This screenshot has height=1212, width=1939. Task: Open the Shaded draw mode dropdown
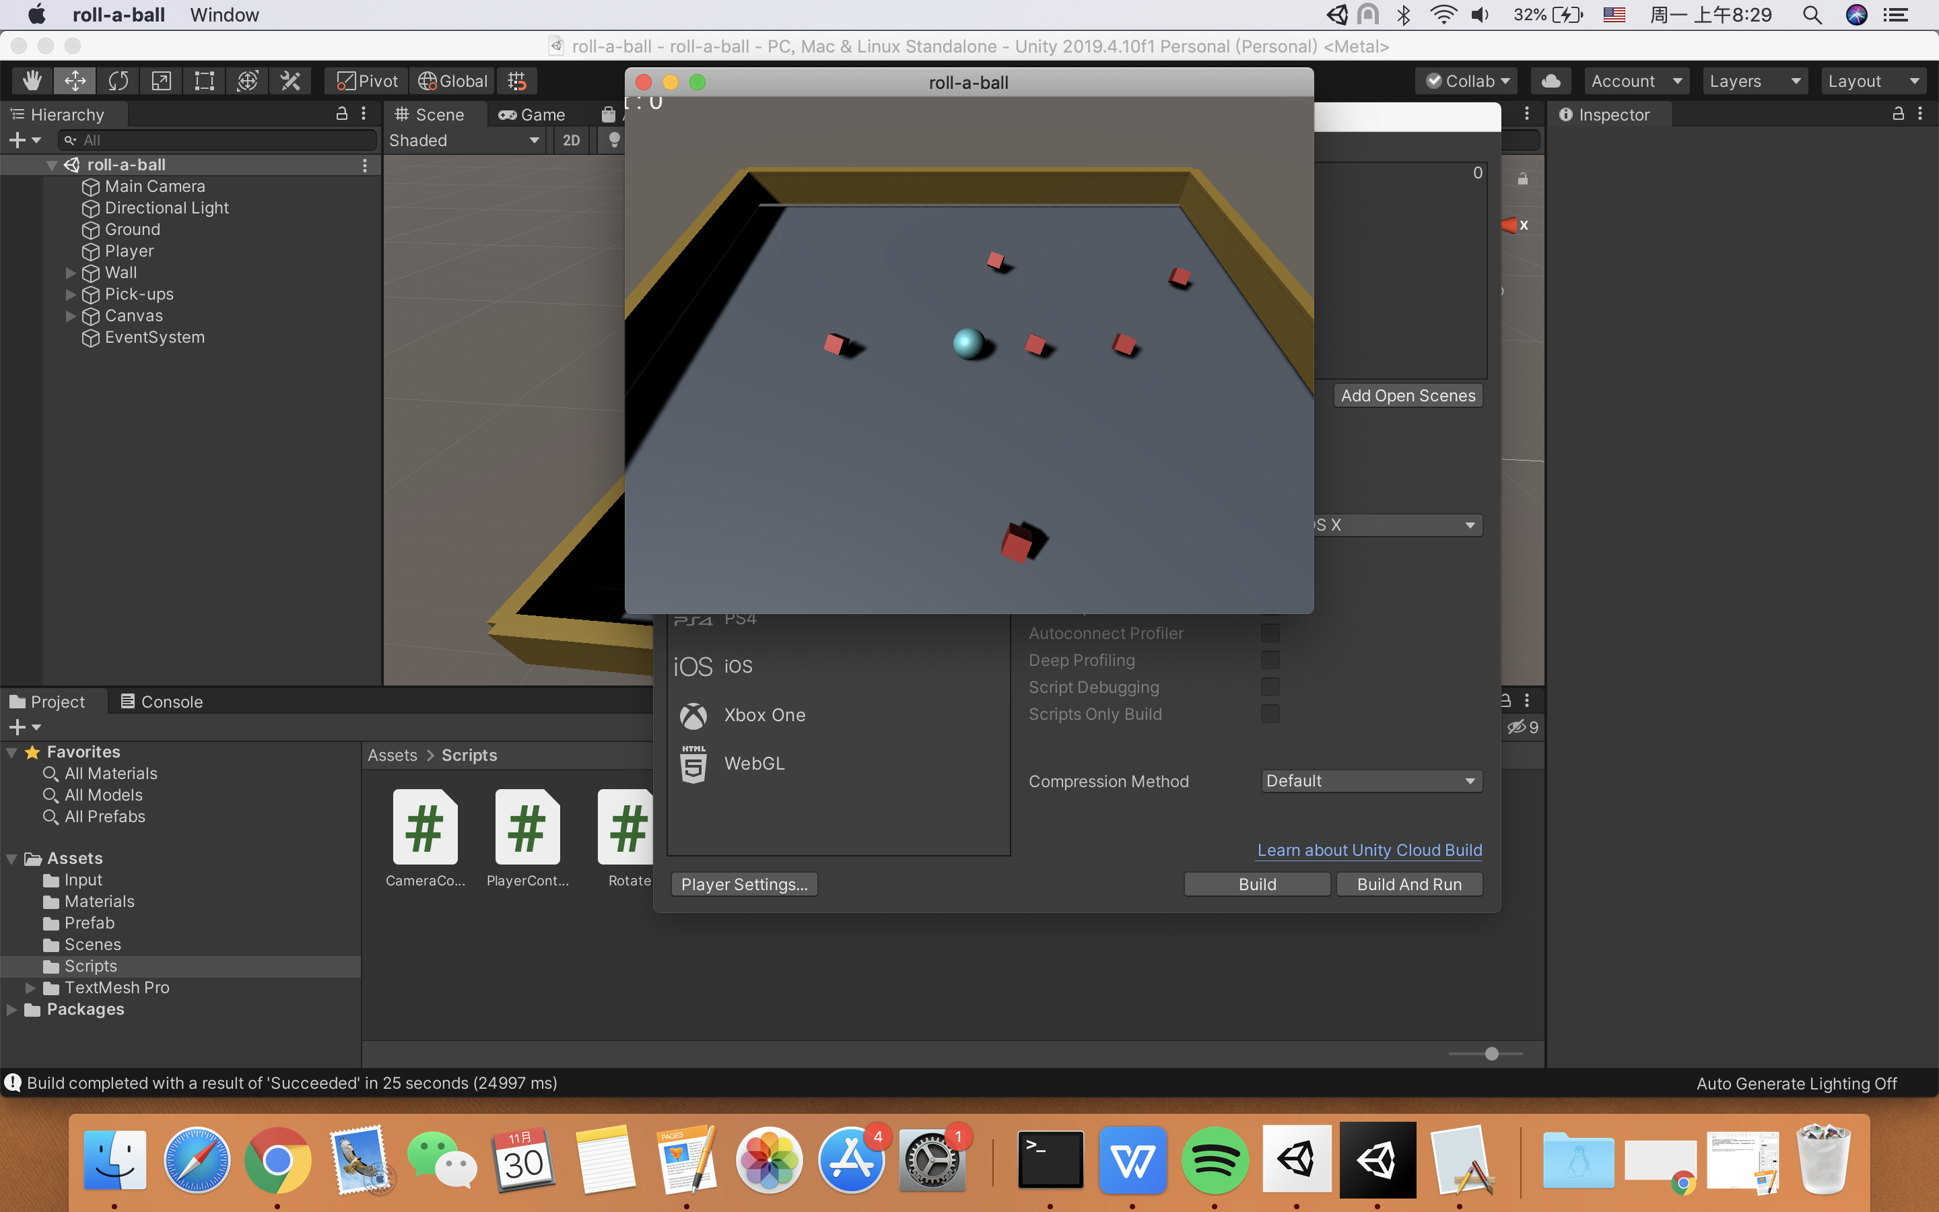[x=464, y=140]
